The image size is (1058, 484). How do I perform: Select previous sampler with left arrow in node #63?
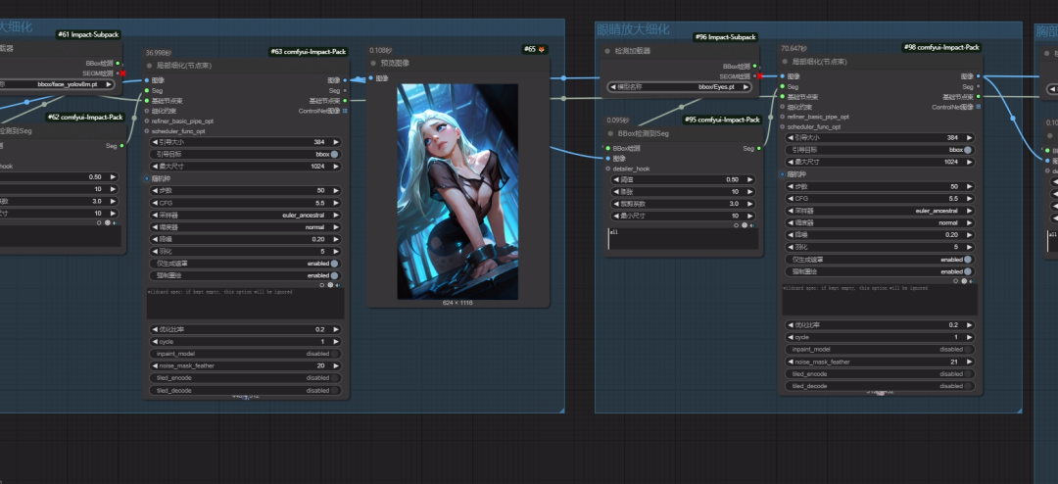point(154,215)
